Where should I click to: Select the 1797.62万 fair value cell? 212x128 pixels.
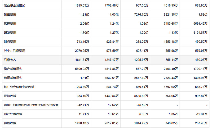click(171, 87)
